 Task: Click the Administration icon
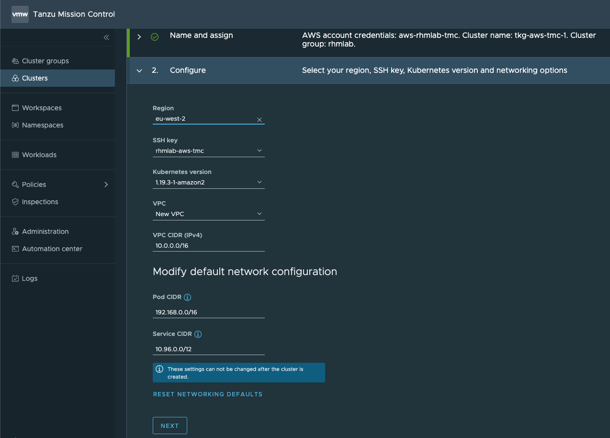pyautogui.click(x=15, y=231)
